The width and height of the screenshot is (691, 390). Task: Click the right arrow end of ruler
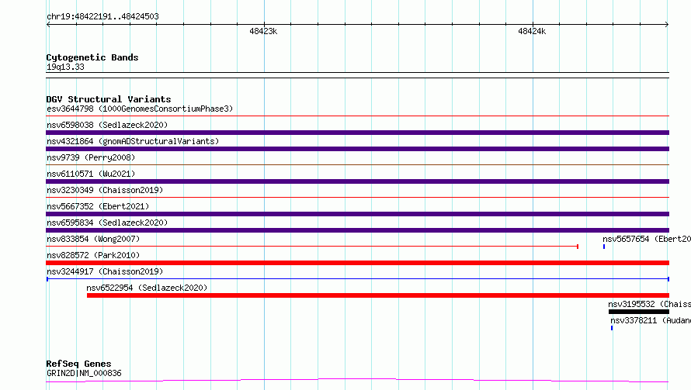pos(667,25)
